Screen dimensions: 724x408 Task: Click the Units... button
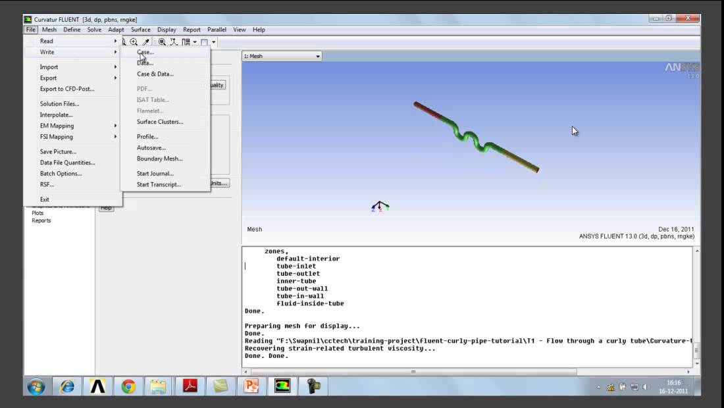(220, 183)
